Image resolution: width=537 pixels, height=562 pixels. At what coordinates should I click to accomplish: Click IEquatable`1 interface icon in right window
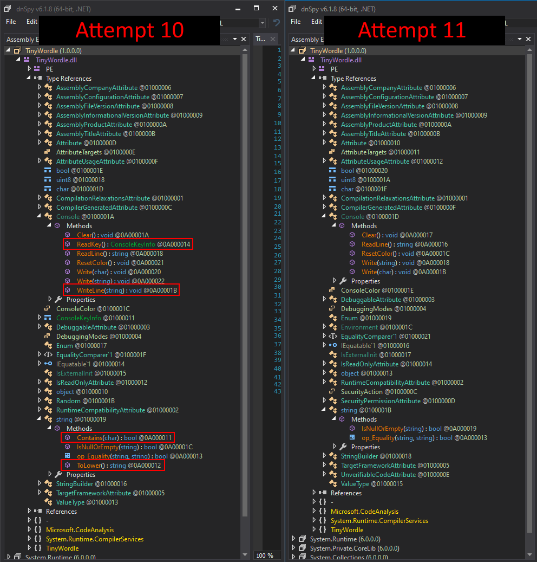[x=333, y=345]
